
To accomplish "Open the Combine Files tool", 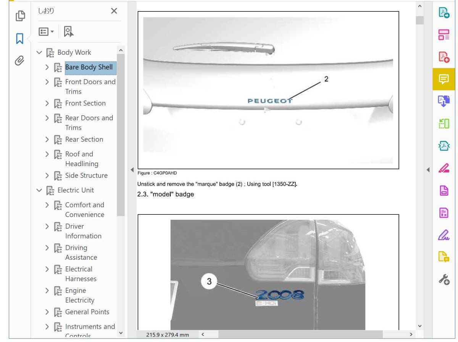I will (443, 101).
